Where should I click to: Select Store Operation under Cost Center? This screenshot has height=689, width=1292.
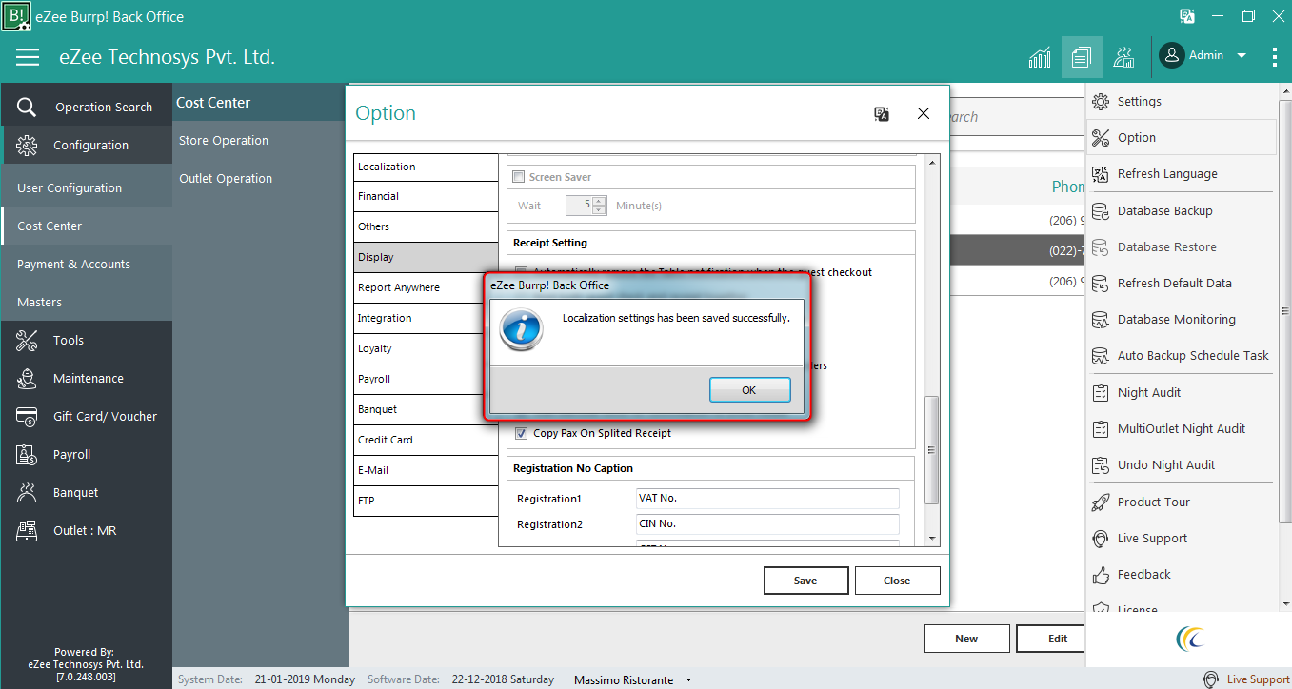pyautogui.click(x=224, y=140)
